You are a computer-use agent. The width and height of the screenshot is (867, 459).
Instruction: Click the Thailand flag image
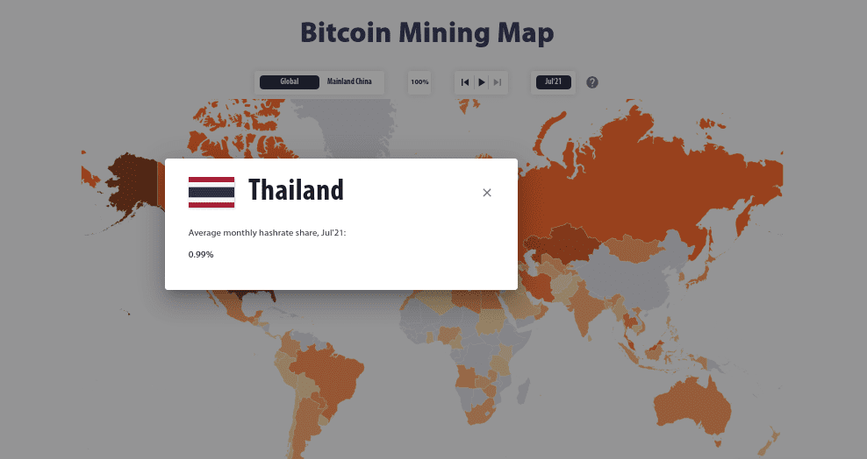click(x=211, y=193)
